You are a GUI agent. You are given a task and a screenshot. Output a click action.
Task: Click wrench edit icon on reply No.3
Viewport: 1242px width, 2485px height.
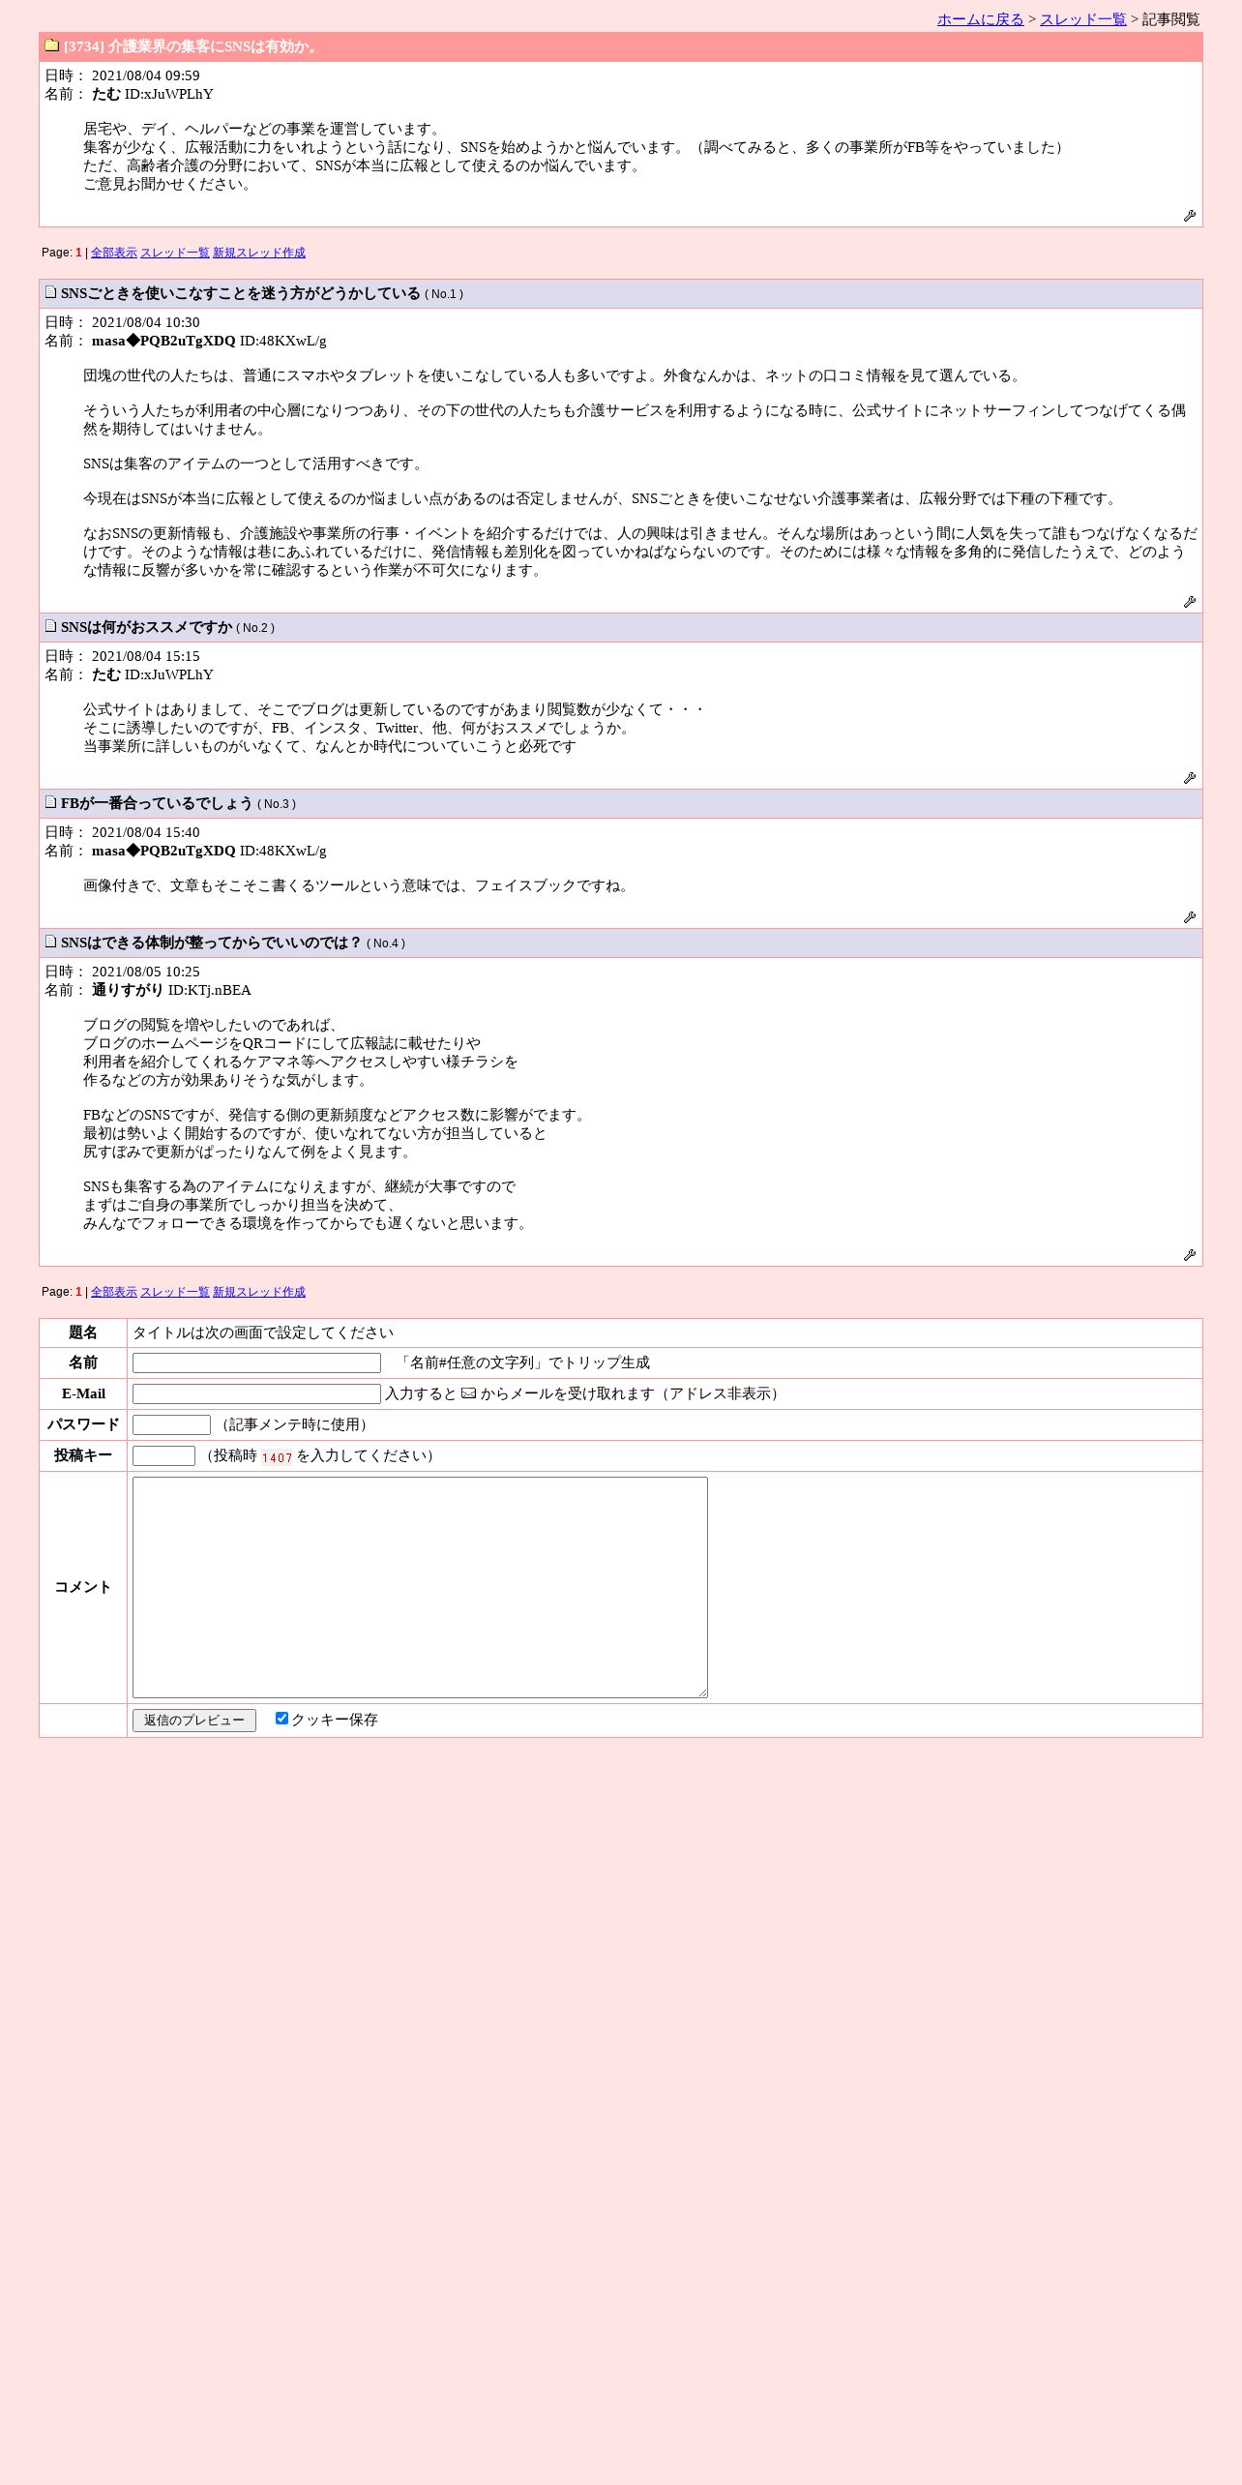1190,917
